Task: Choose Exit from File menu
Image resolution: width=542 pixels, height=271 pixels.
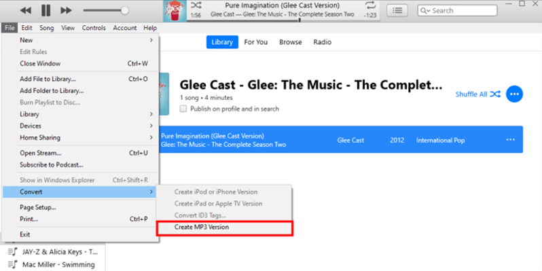Action: coord(80,234)
